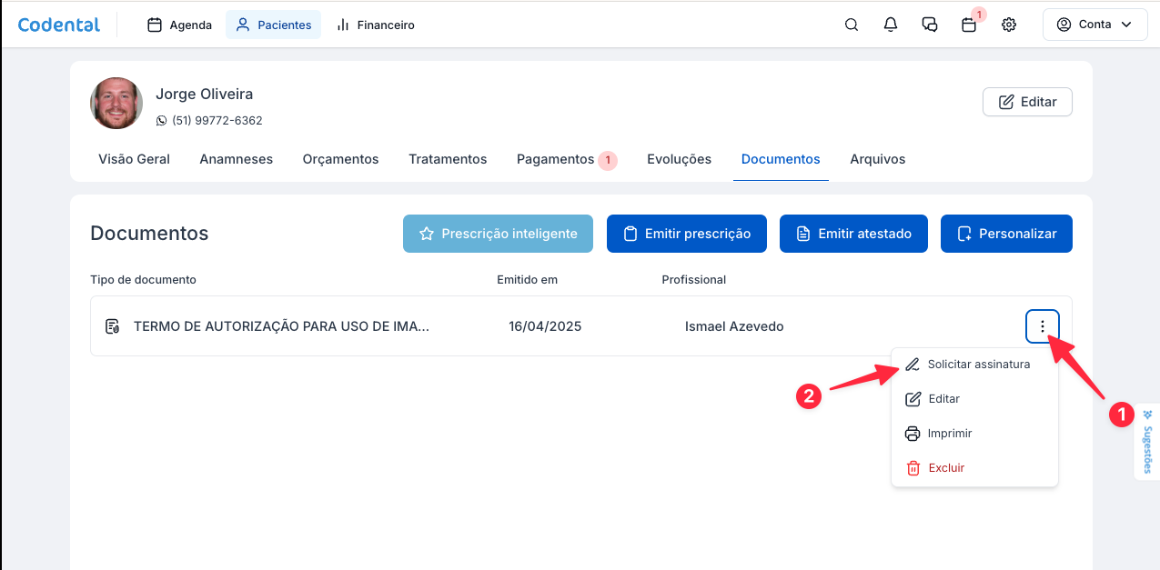
Task: Click the Codental logo
Action: 59,25
